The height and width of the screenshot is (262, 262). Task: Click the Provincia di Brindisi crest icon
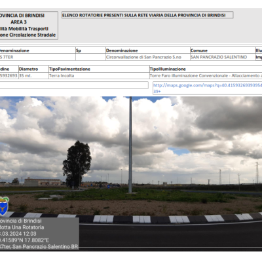click(4, 206)
